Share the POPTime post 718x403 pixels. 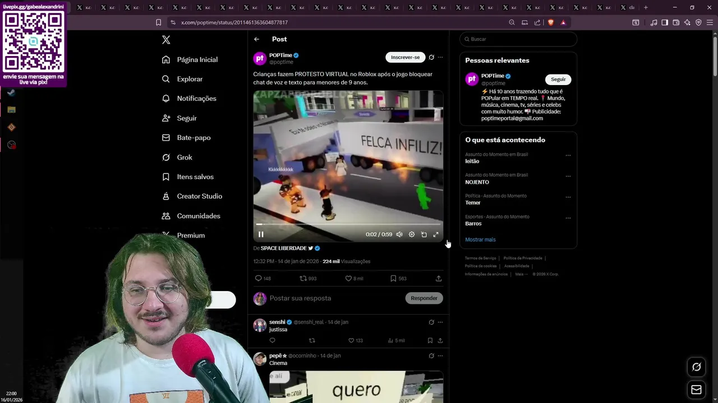coord(439,278)
